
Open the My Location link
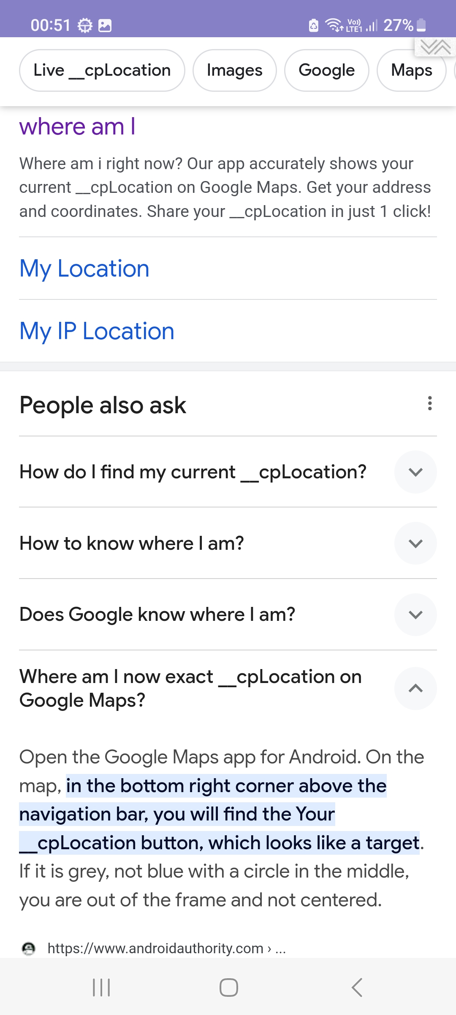[x=84, y=269]
